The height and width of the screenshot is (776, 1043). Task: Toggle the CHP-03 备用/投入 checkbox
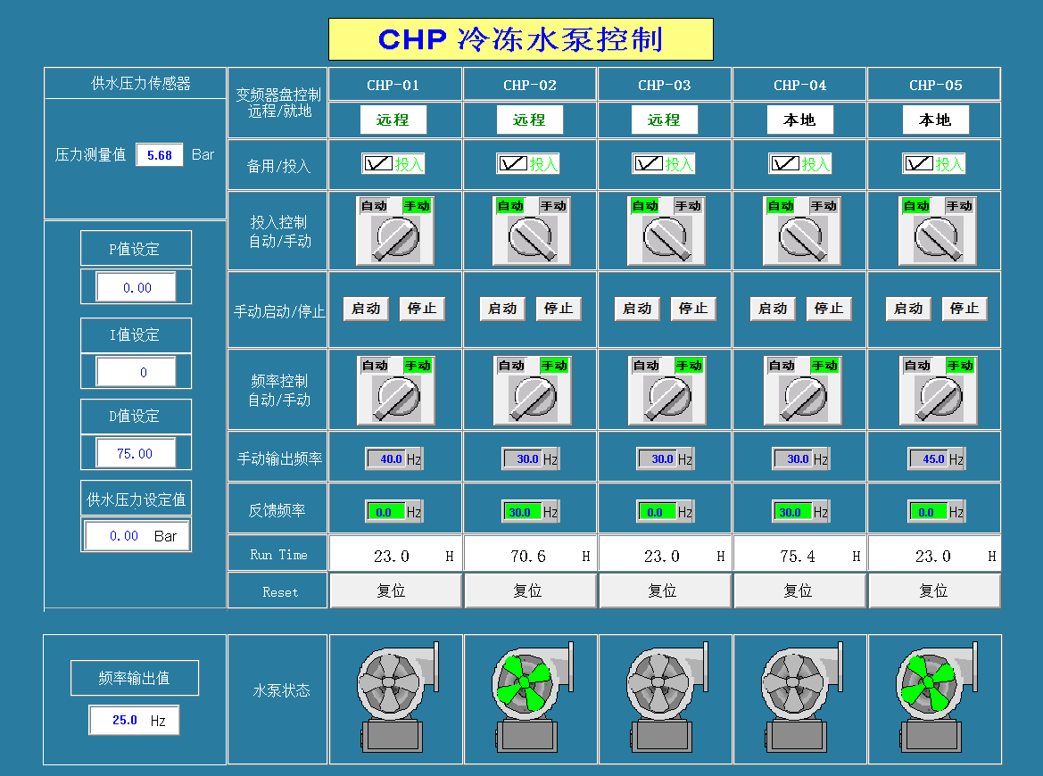[x=649, y=162]
